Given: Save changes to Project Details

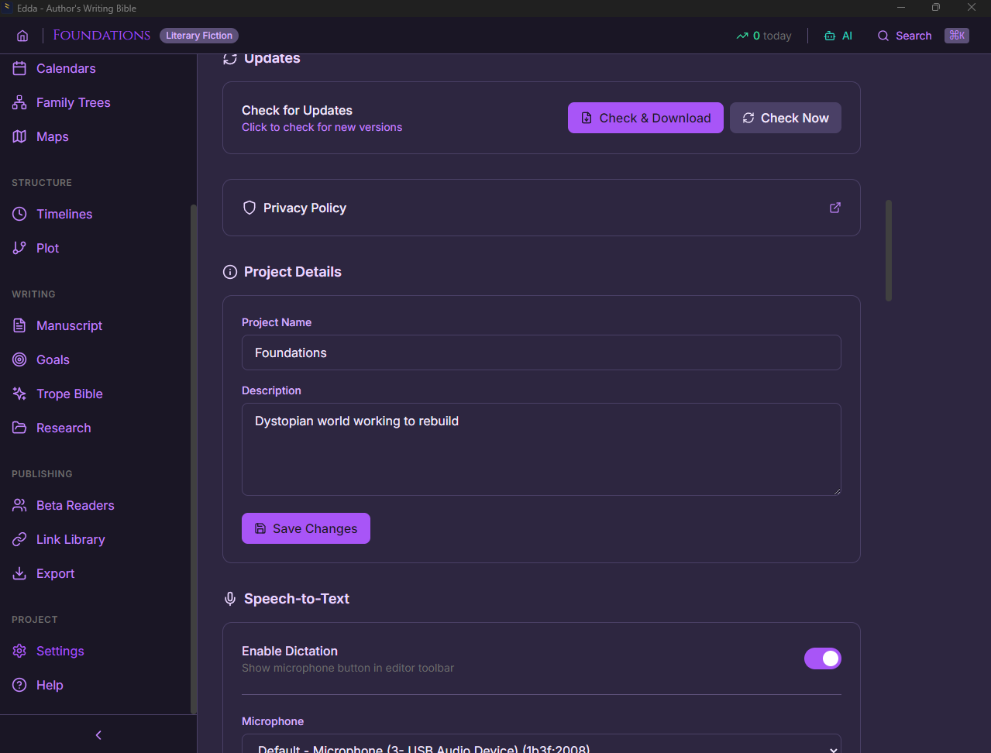Looking at the screenshot, I should 305,528.
